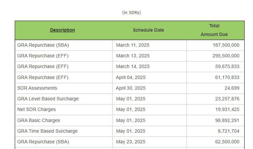This screenshot has height=149, width=253.
Task: Select the March 11, 2025 date cell
Action: [x=133, y=45]
